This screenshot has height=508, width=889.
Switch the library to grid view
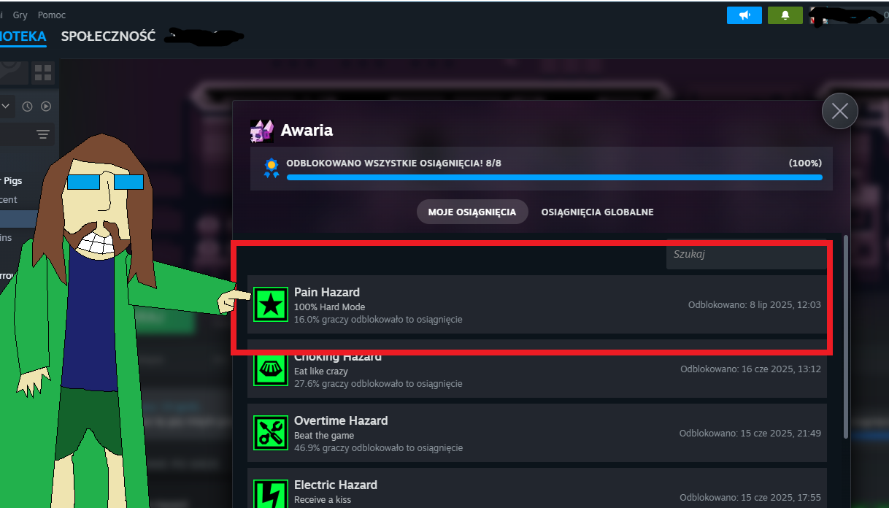[x=43, y=73]
